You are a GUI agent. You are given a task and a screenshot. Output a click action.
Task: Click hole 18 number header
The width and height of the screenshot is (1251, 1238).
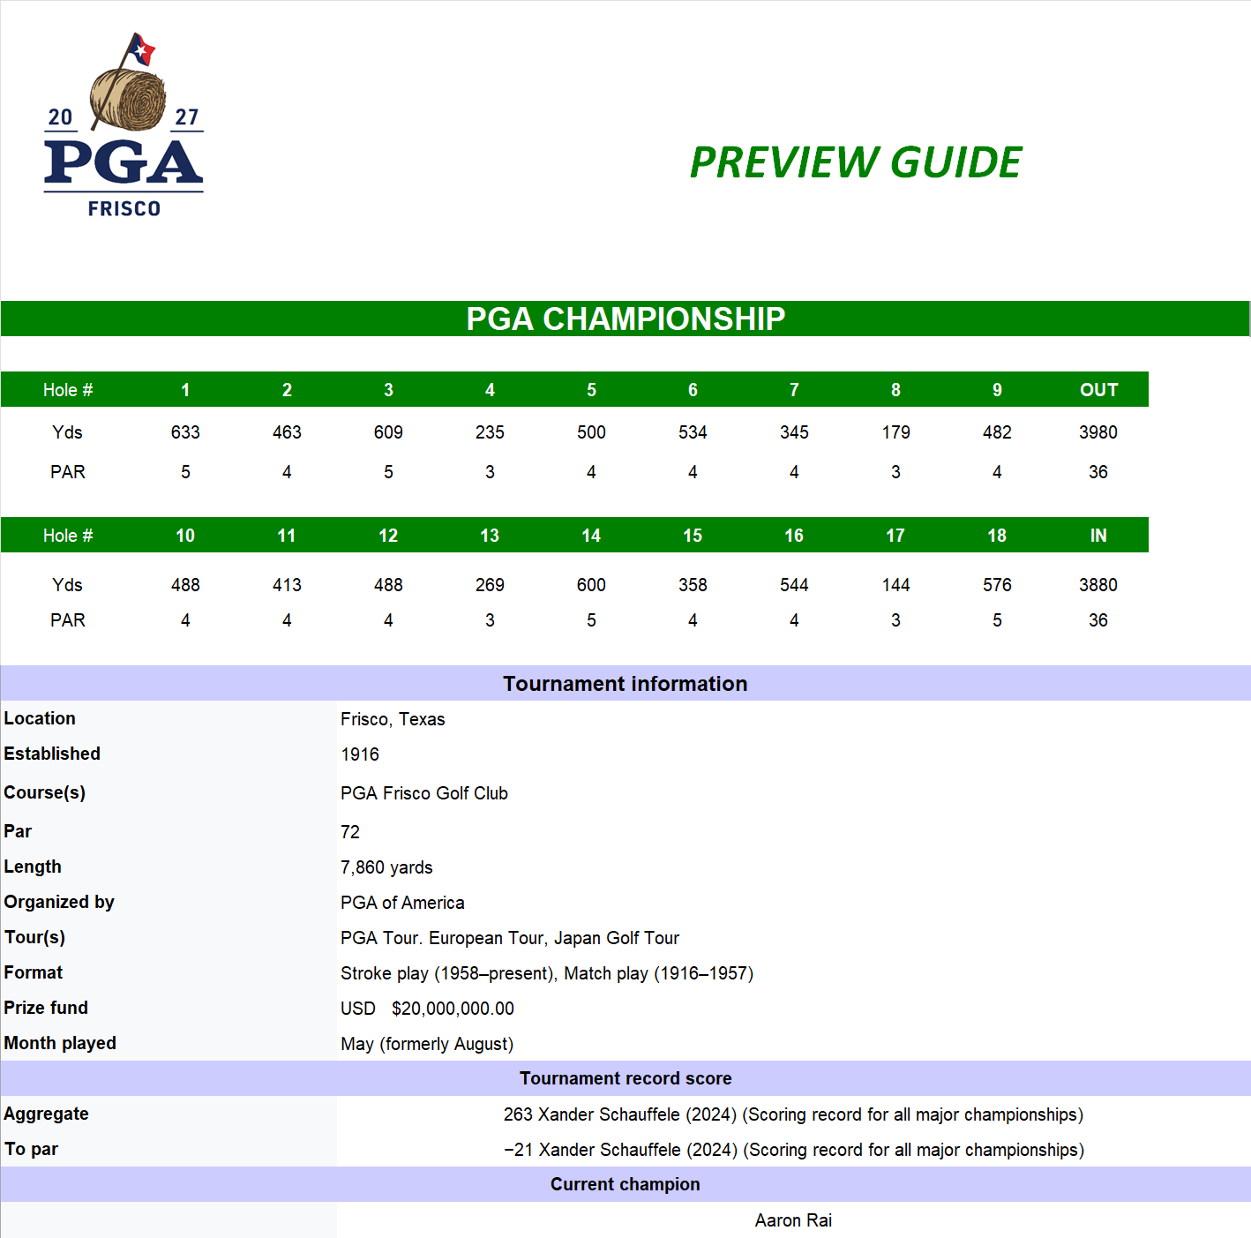(x=997, y=536)
